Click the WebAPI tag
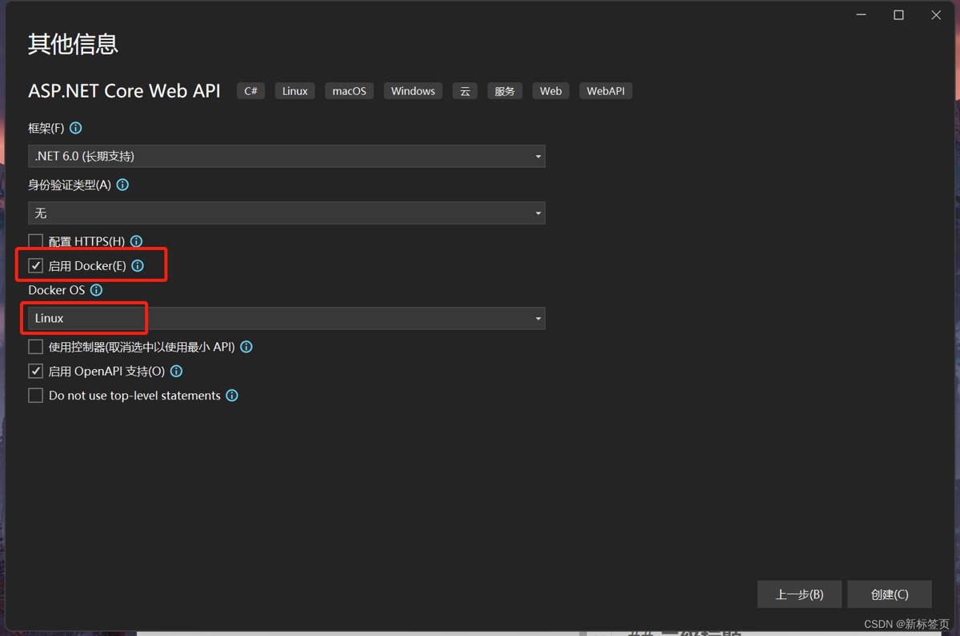Viewport: 960px width, 636px height. pos(606,91)
